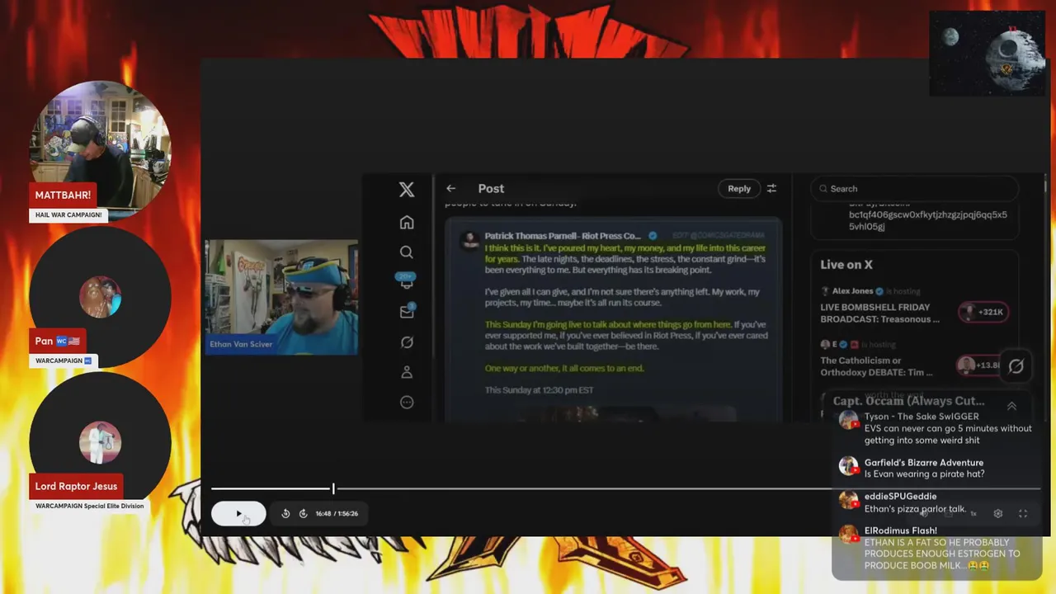The width and height of the screenshot is (1056, 594).
Task: Rewind using the skip-back icon
Action: coord(285,513)
